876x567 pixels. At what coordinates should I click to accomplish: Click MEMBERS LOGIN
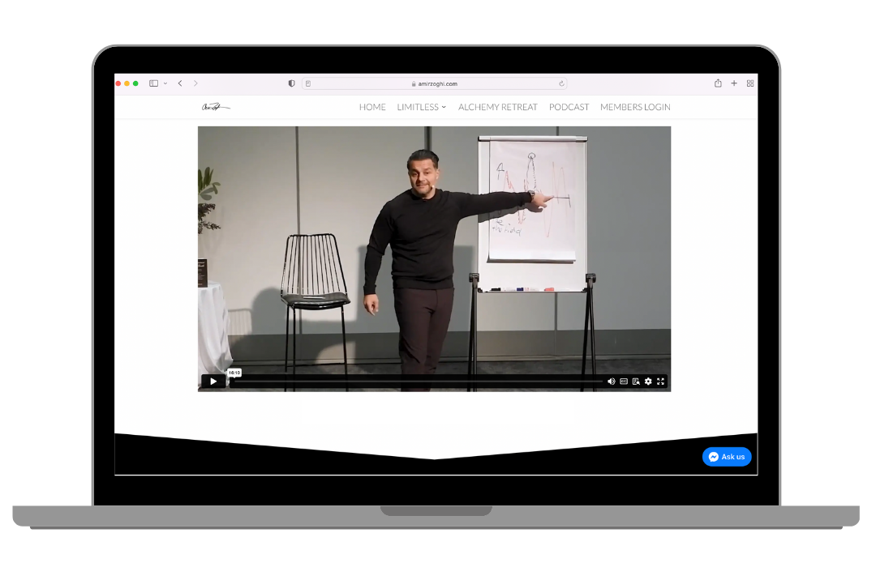[x=635, y=107]
